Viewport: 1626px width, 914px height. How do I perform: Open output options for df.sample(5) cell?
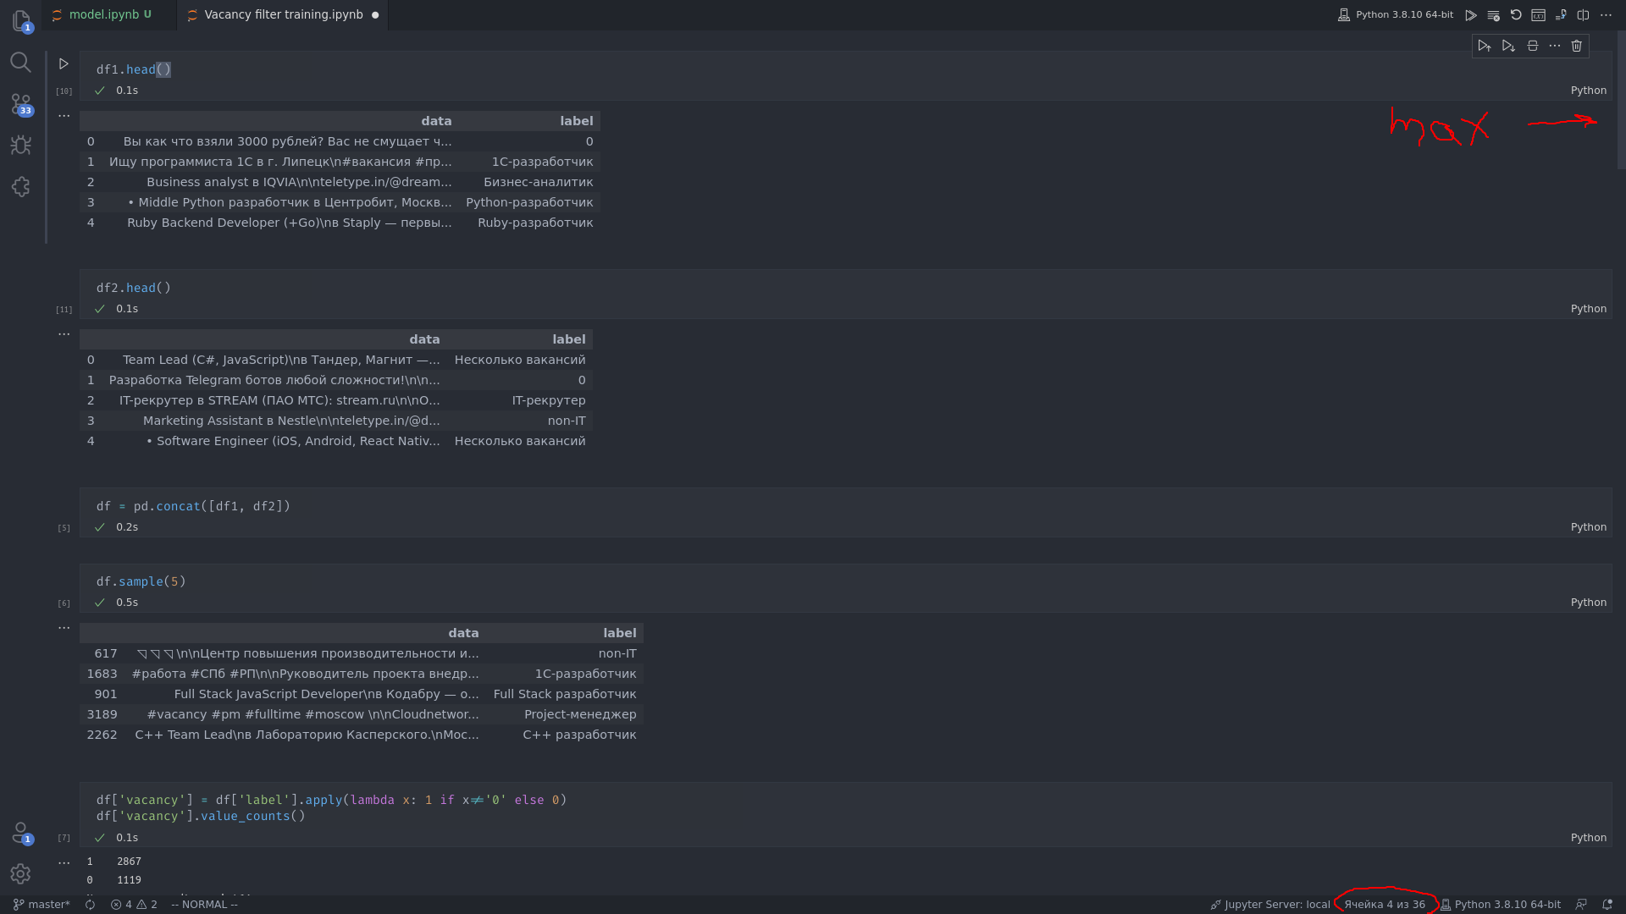(x=64, y=628)
